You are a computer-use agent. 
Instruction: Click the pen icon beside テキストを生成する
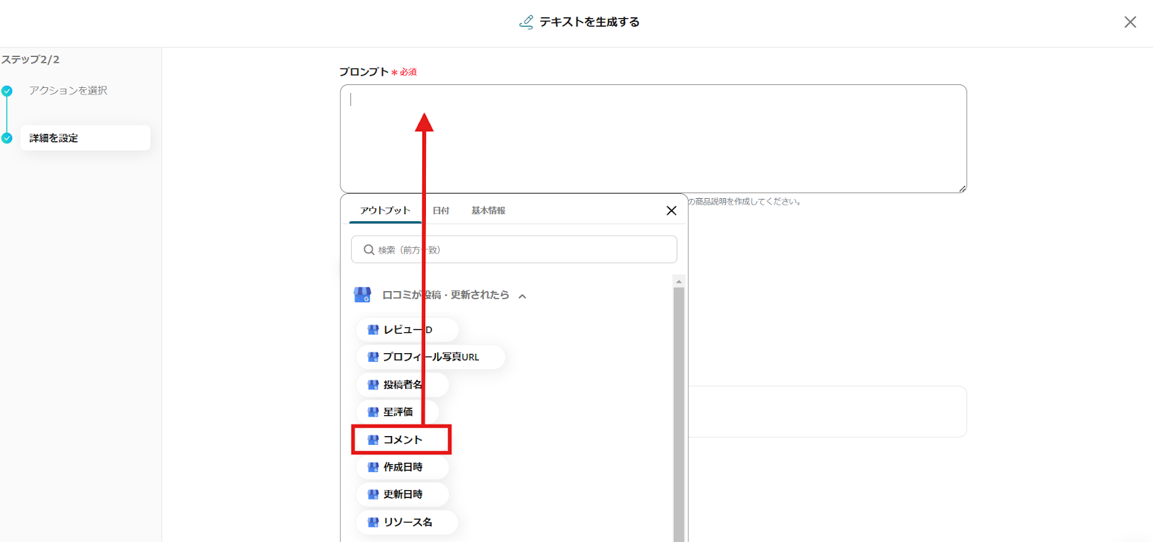(x=526, y=22)
